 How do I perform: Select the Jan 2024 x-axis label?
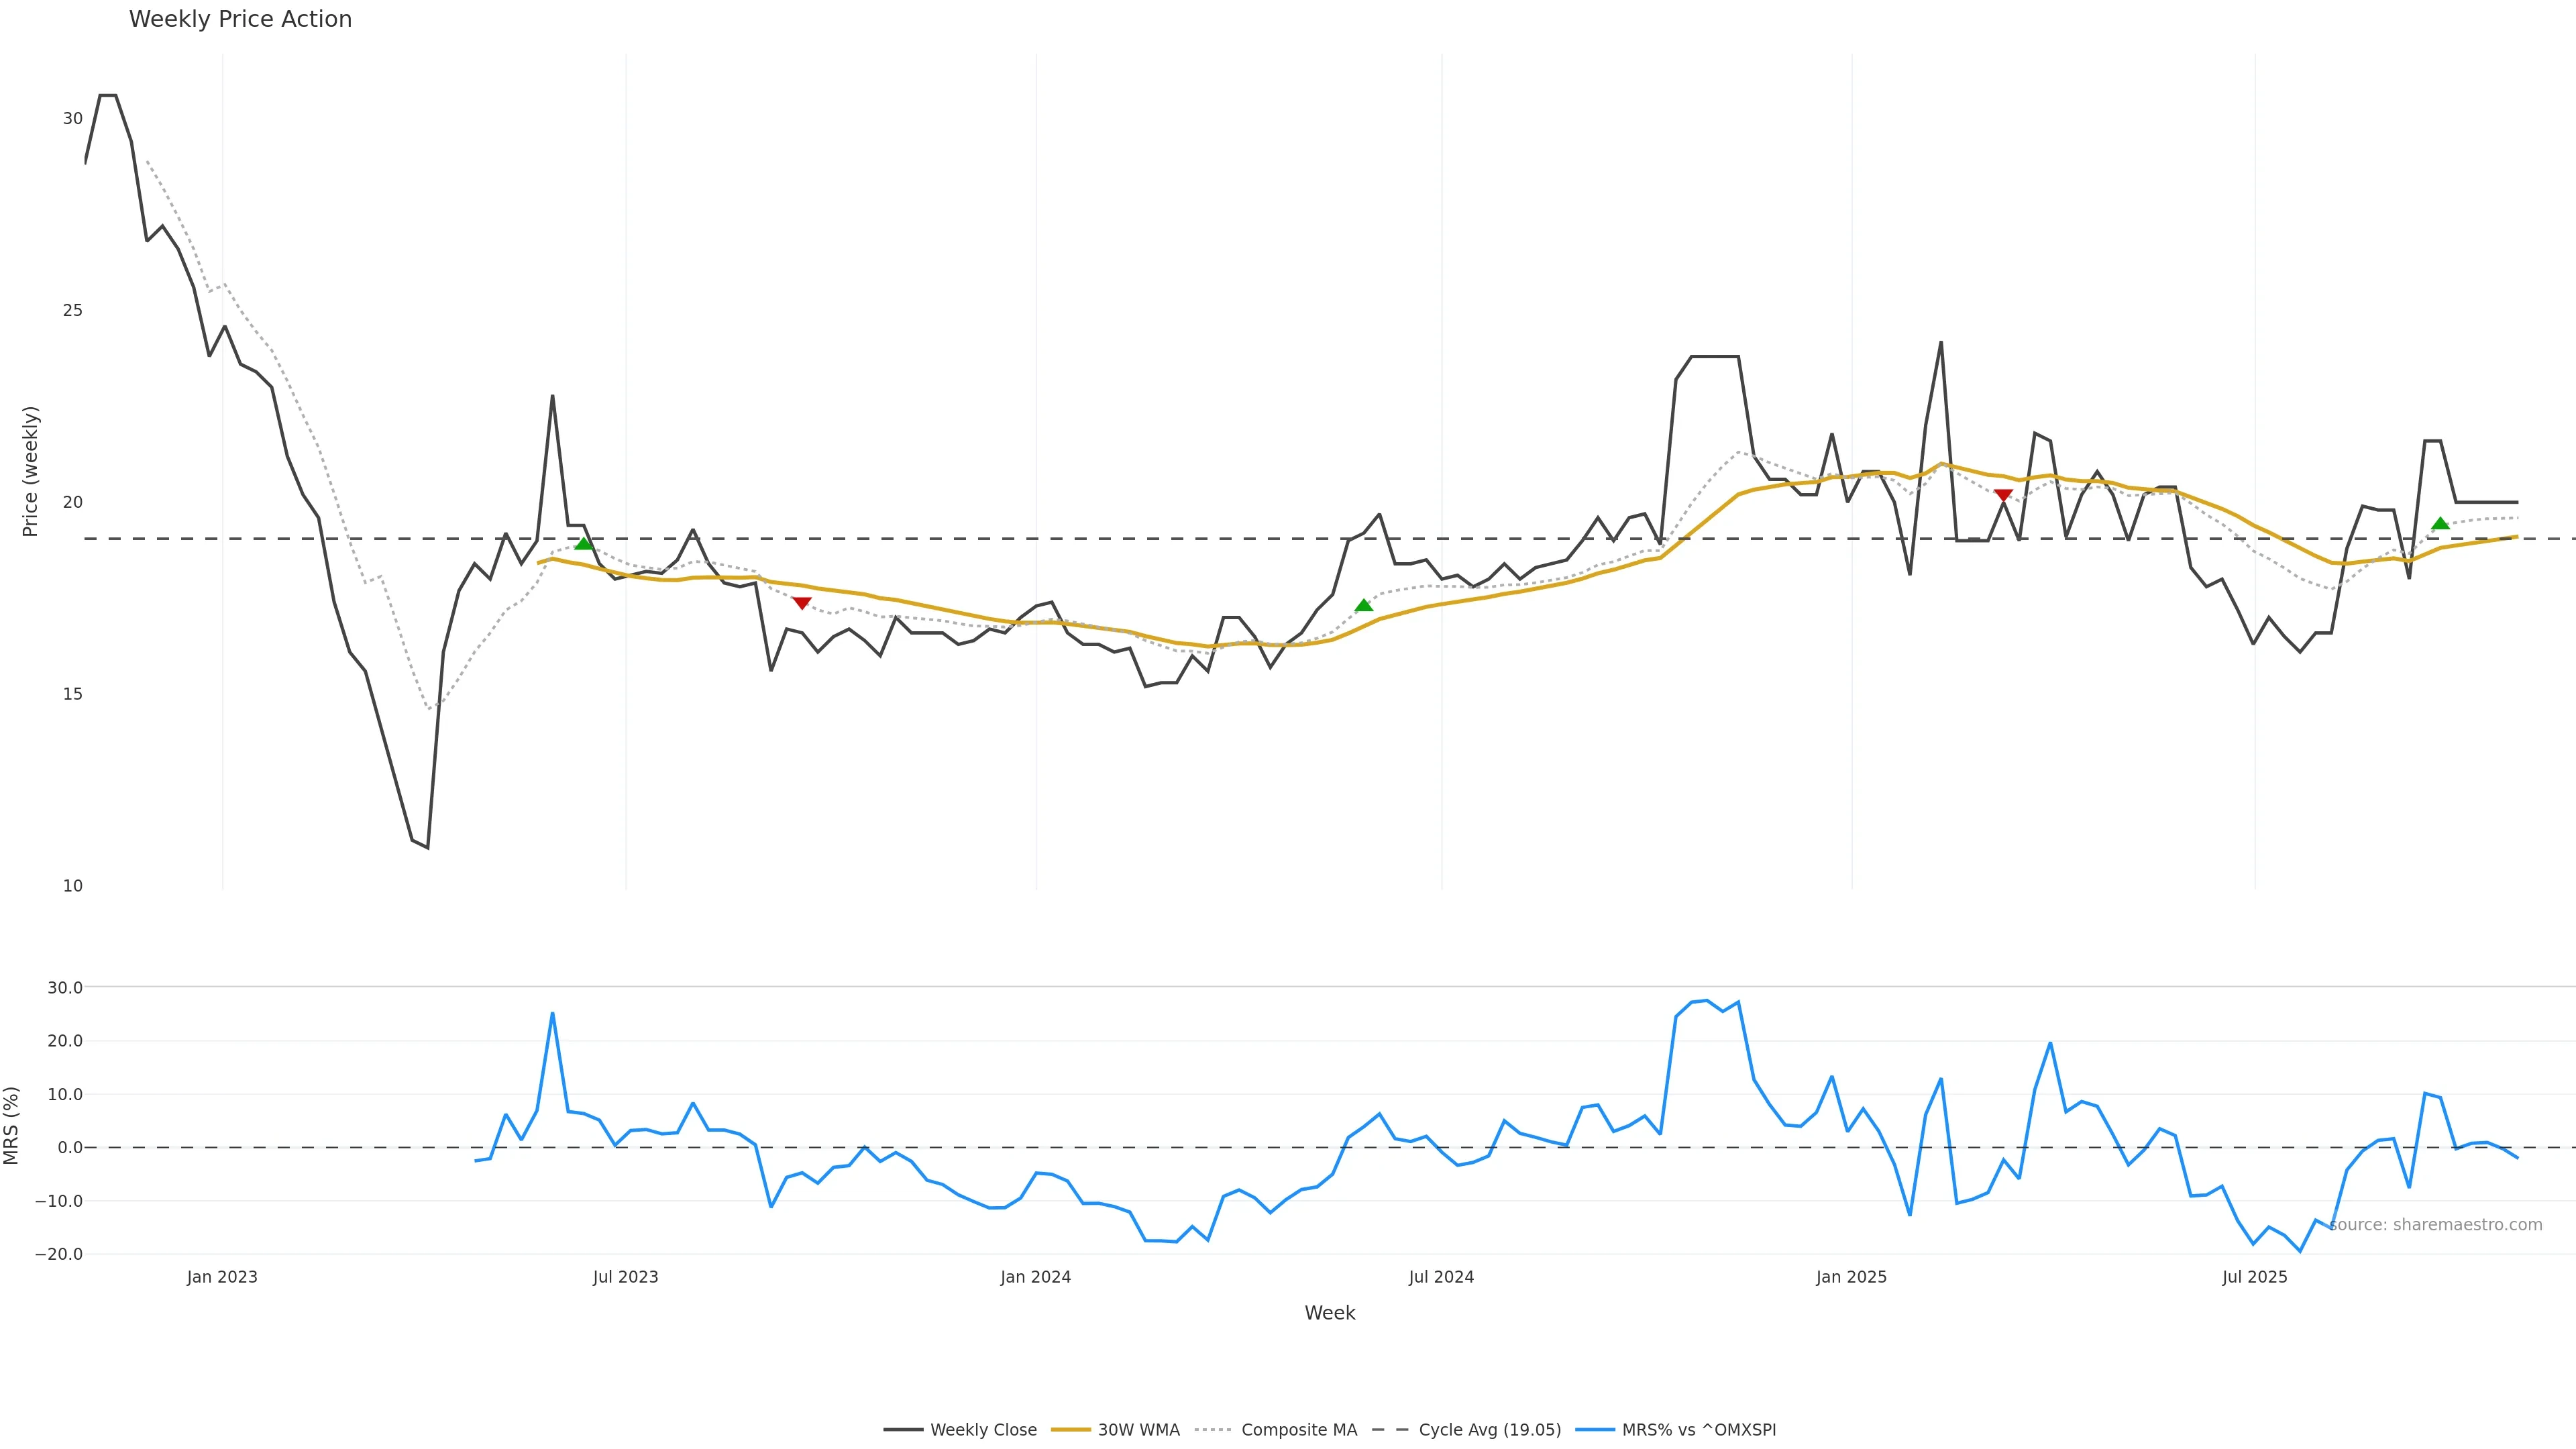[x=1035, y=1277]
